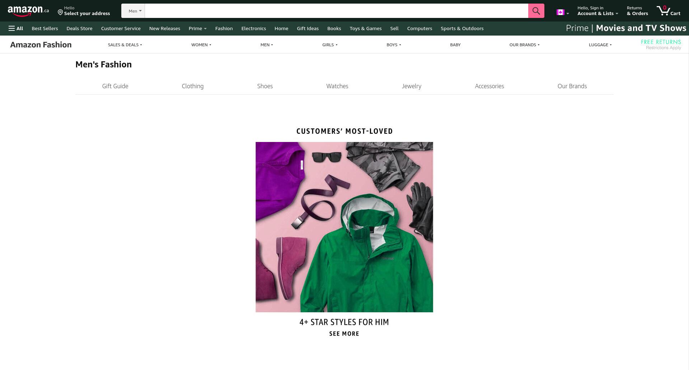Click the Amazon.ca logo
689x370 pixels.
coord(28,11)
